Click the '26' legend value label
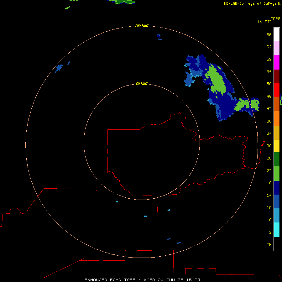Viewport: 282px width, 282px height. [269, 158]
